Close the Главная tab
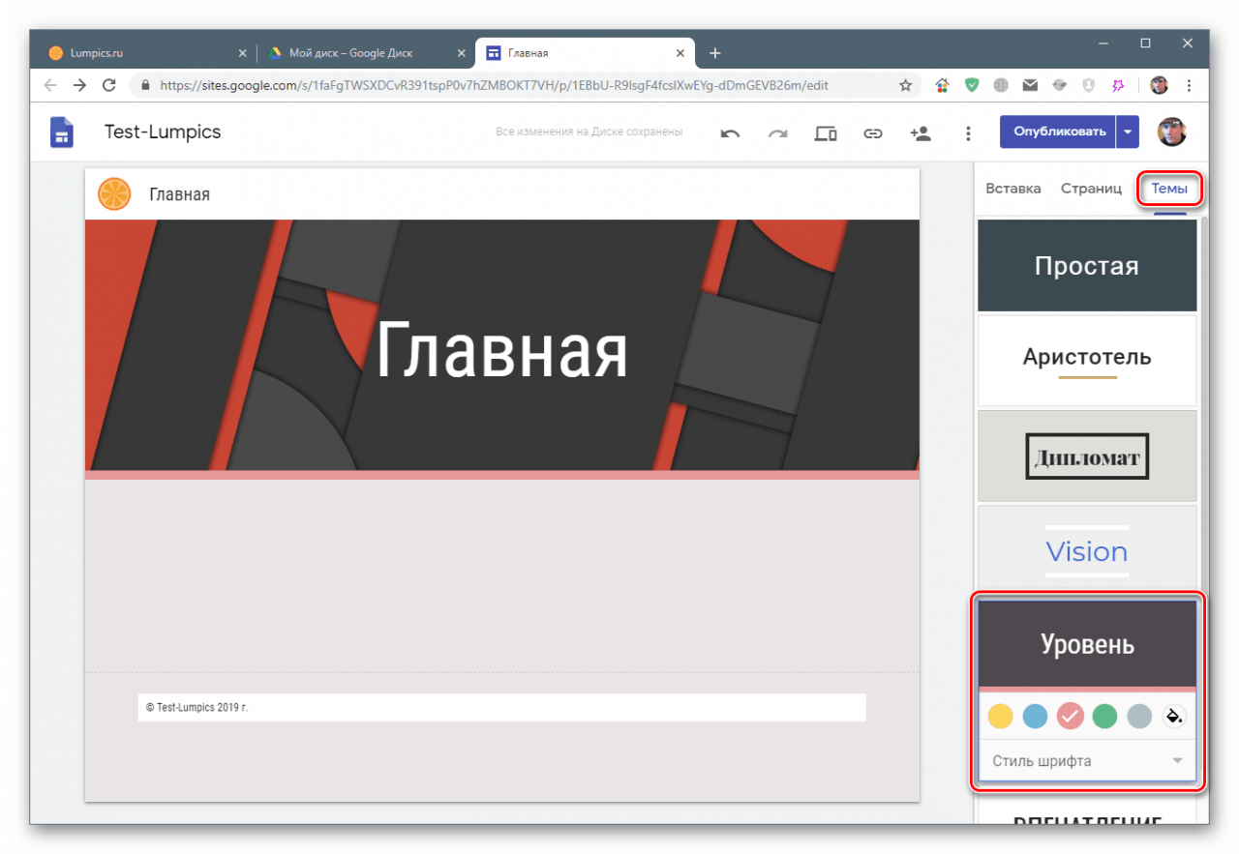The width and height of the screenshot is (1239, 854). [680, 53]
